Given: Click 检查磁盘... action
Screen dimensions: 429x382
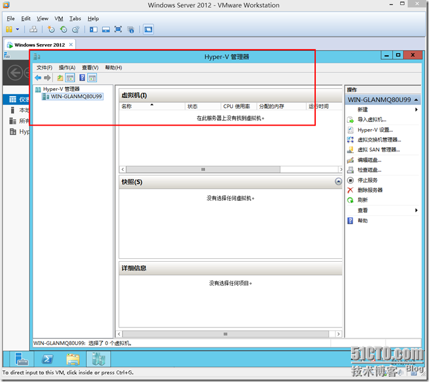Looking at the screenshot, I should tap(369, 170).
